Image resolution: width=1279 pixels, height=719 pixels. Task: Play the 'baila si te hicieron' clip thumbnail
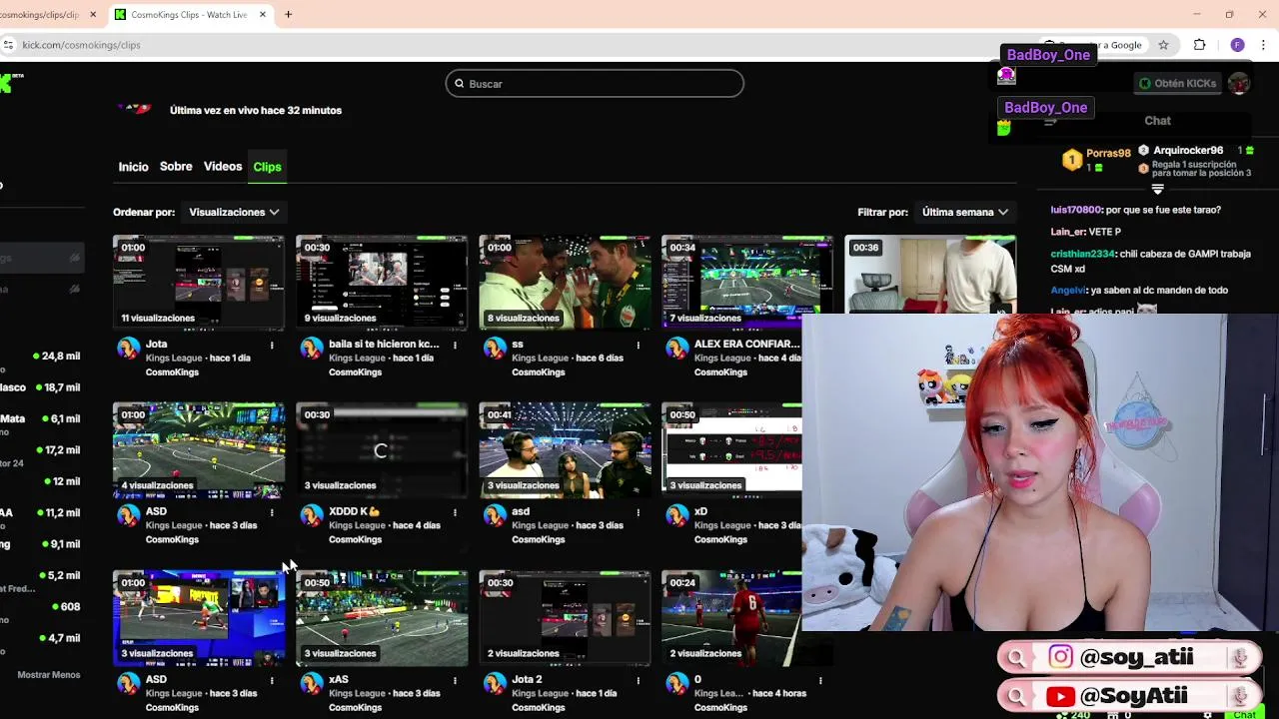[382, 283]
